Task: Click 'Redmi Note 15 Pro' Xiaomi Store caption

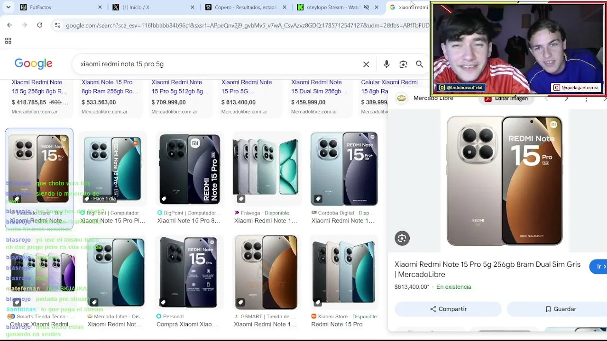Action: 337,324
